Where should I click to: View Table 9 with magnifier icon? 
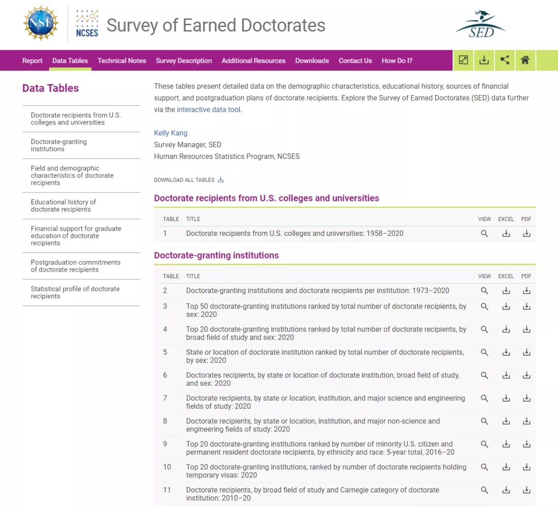click(x=485, y=444)
